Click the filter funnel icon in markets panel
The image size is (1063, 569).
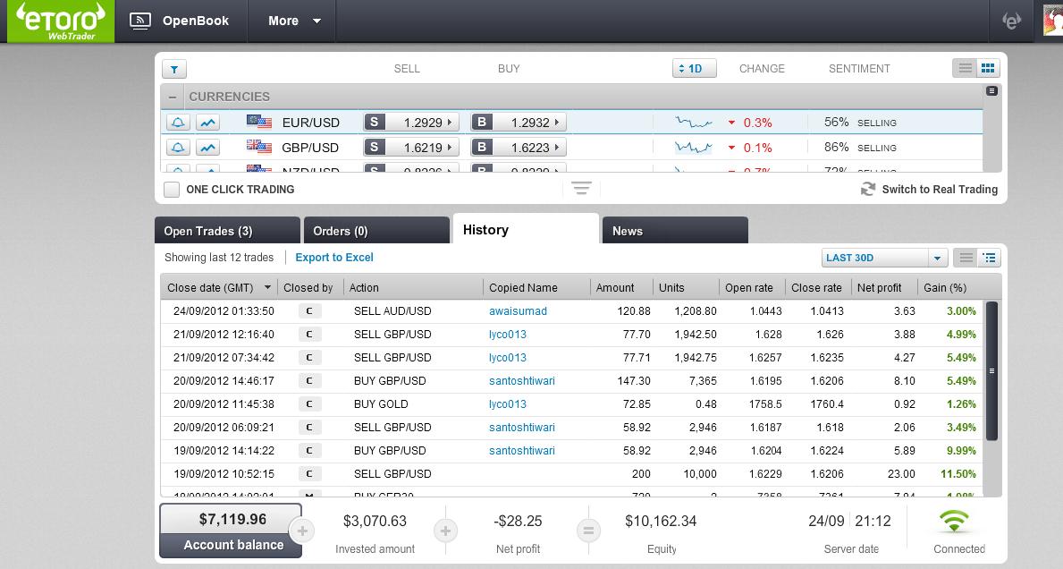(x=174, y=69)
